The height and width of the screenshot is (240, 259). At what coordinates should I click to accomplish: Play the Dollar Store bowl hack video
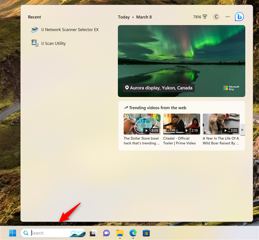coord(142,124)
